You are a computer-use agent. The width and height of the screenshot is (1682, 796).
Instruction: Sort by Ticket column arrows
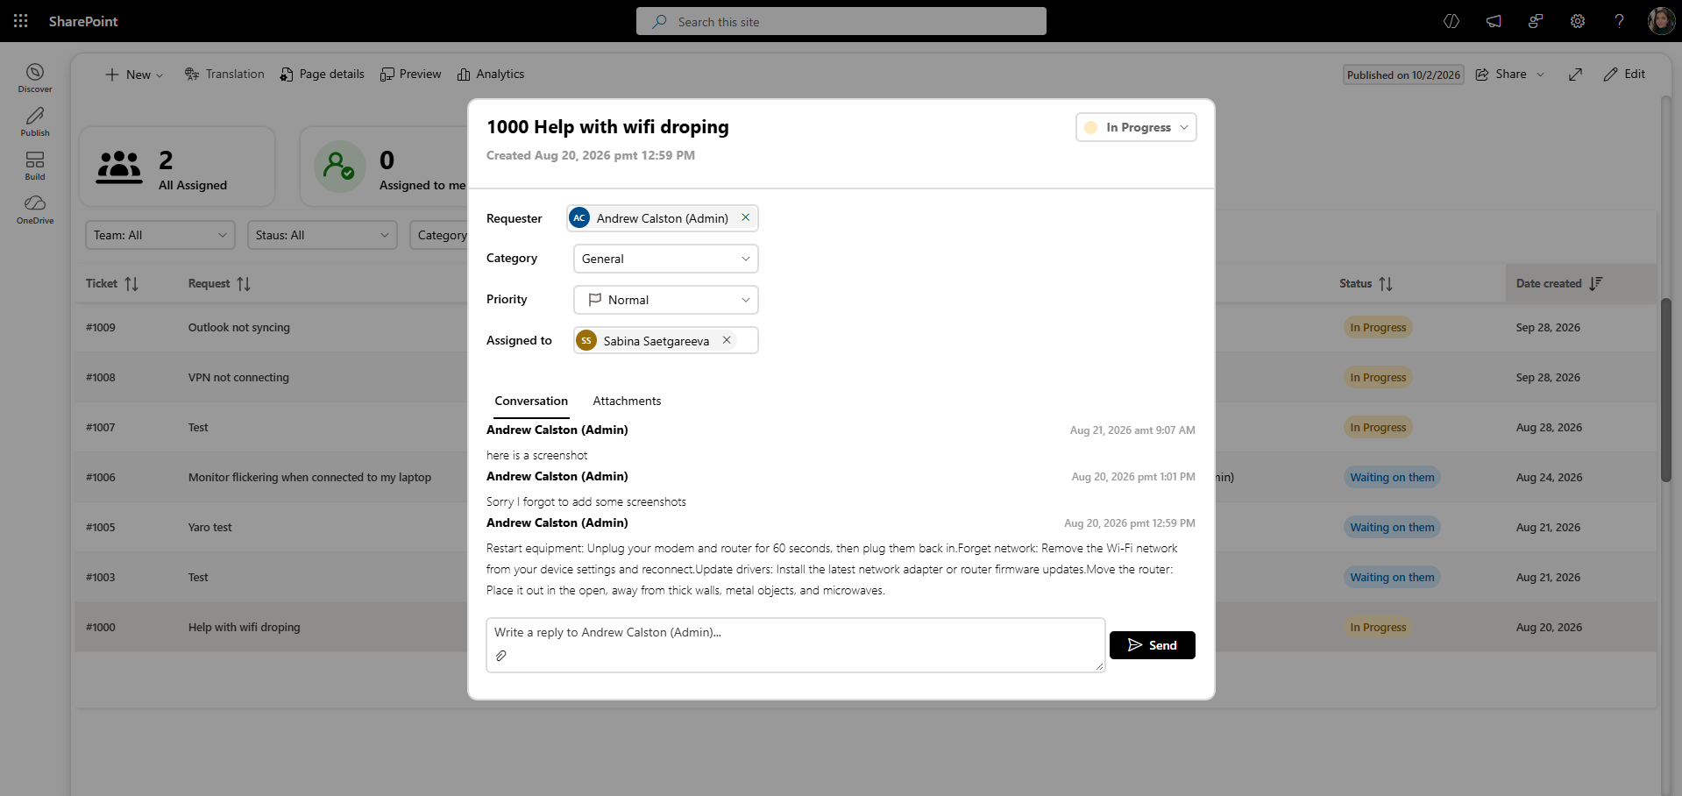pyautogui.click(x=131, y=284)
